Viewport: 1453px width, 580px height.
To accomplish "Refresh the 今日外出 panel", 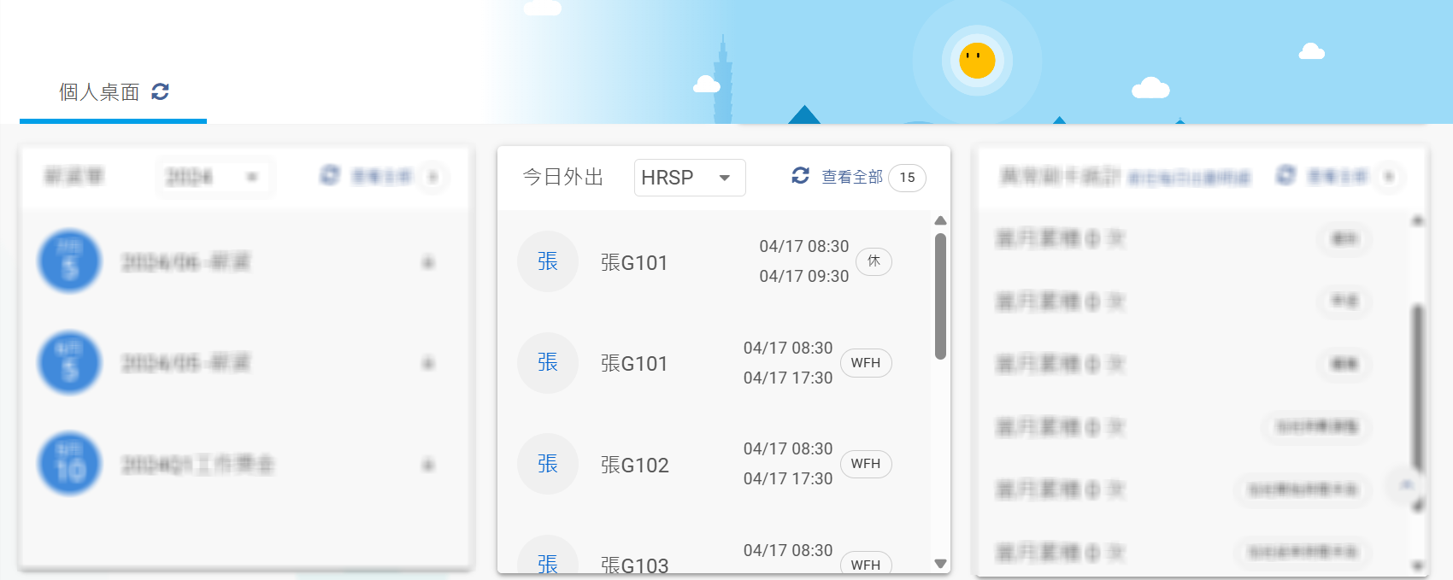I will [800, 176].
